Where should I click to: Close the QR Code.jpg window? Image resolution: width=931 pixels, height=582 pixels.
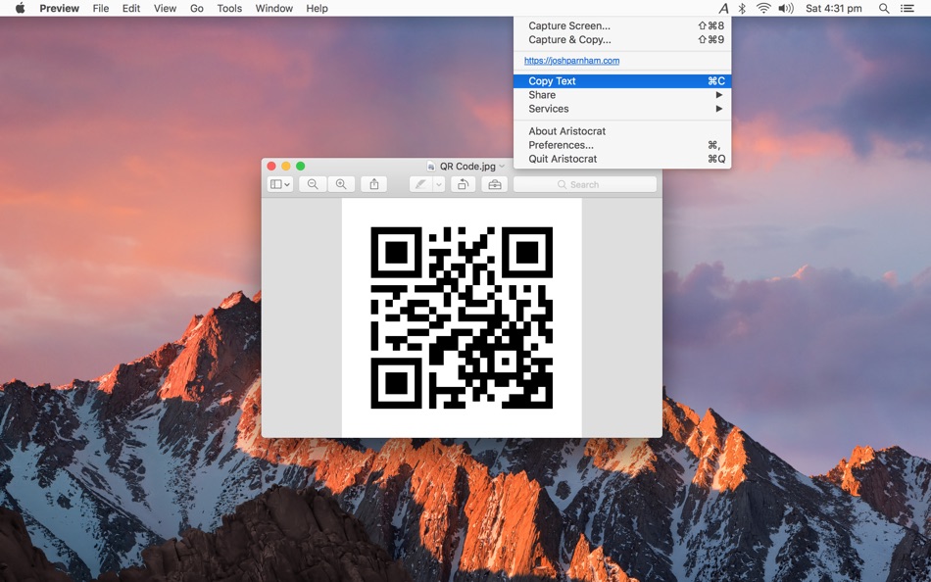pos(271,167)
